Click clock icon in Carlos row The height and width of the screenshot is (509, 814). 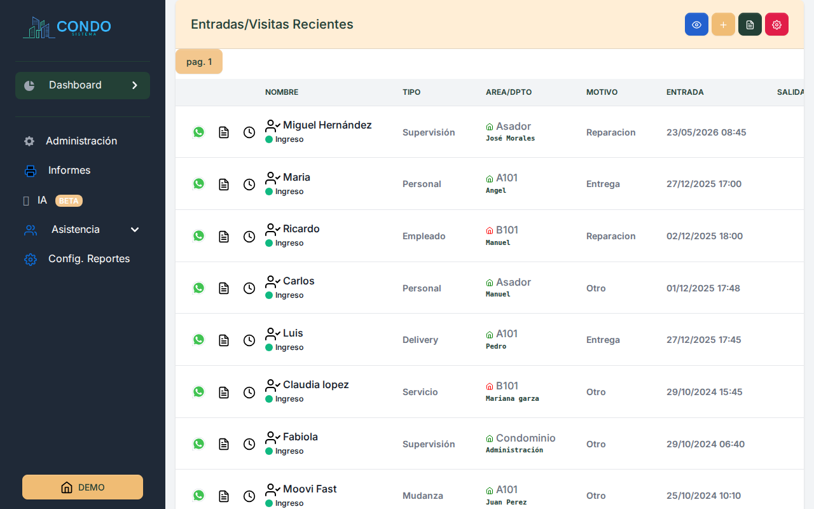(249, 288)
